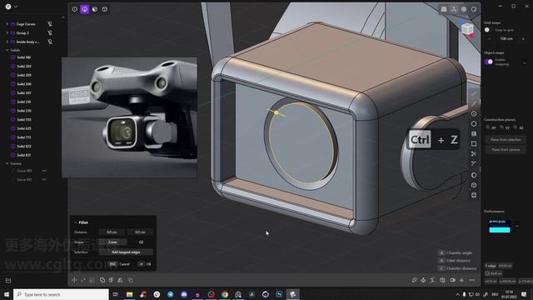The width and height of the screenshot is (533, 300).
Task: Select the Cylinder tool in vertical toolbar
Action: tap(474, 195)
